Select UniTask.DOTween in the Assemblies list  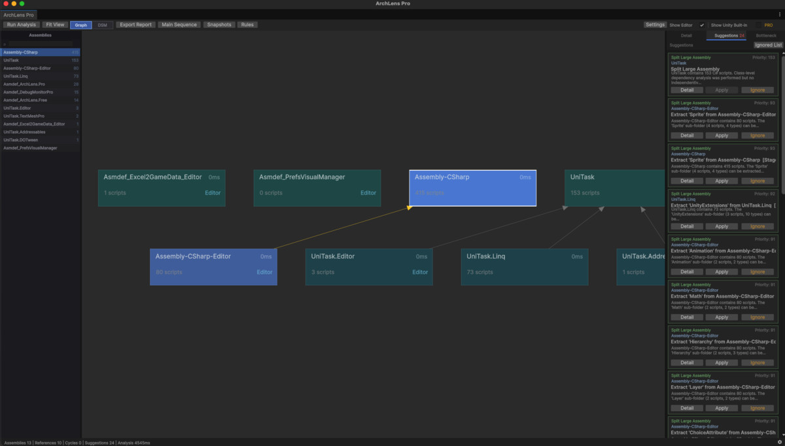pyautogui.click(x=41, y=140)
